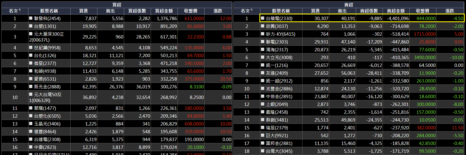The image size is (466, 155).
Task: Tick the checkbox for 富邦金(2881)
Action: coord(263,143)
